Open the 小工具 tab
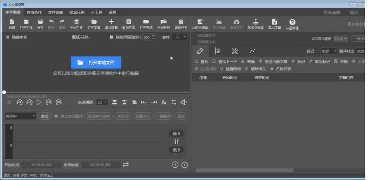 tap(96, 13)
